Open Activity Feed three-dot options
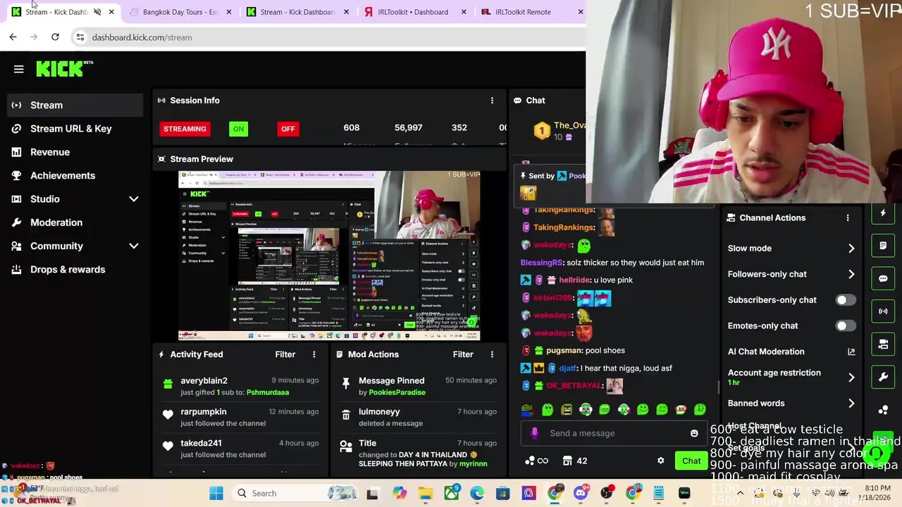 (314, 354)
